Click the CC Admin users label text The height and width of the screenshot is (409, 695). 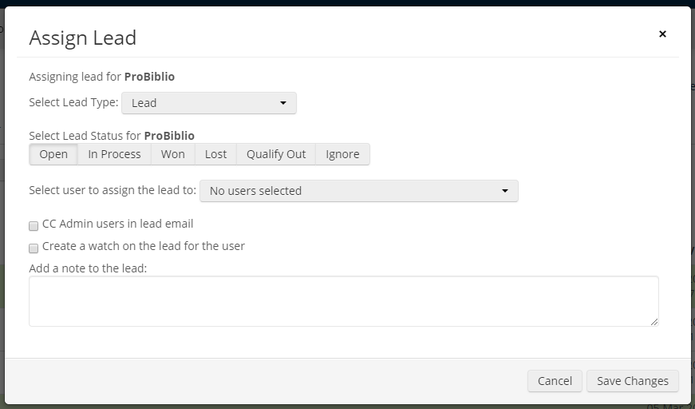coord(118,224)
